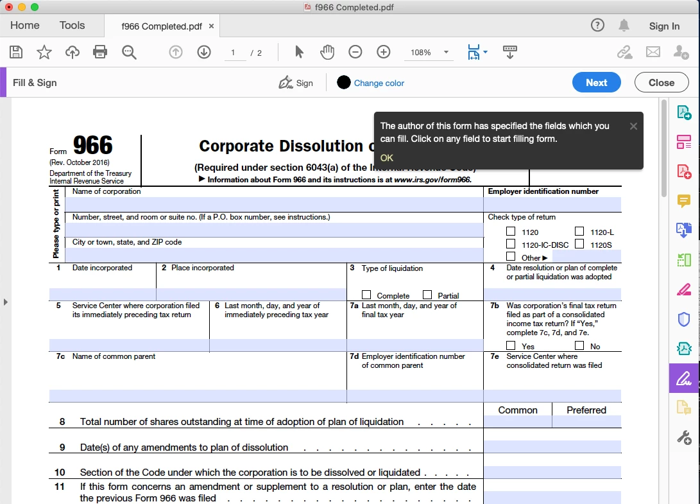Open the Fill & Sign sidebar tool
700x504 pixels.
(x=684, y=378)
